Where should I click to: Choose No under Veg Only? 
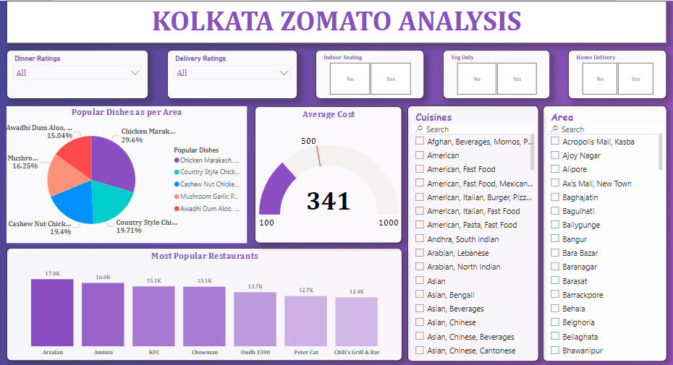point(476,79)
